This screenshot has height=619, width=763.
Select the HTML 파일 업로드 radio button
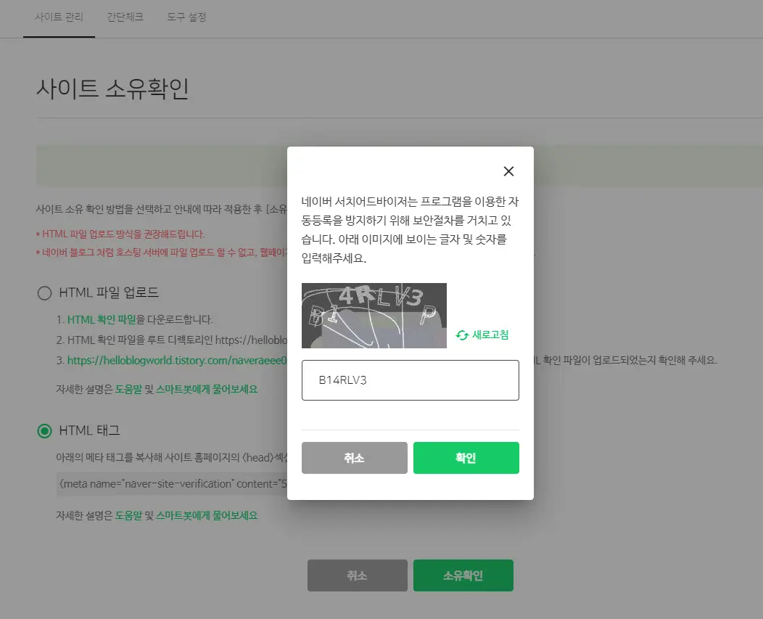pyautogui.click(x=44, y=292)
